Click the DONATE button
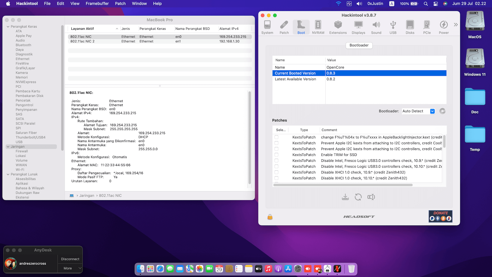Viewport: 492px width, 277px height. 440,216
